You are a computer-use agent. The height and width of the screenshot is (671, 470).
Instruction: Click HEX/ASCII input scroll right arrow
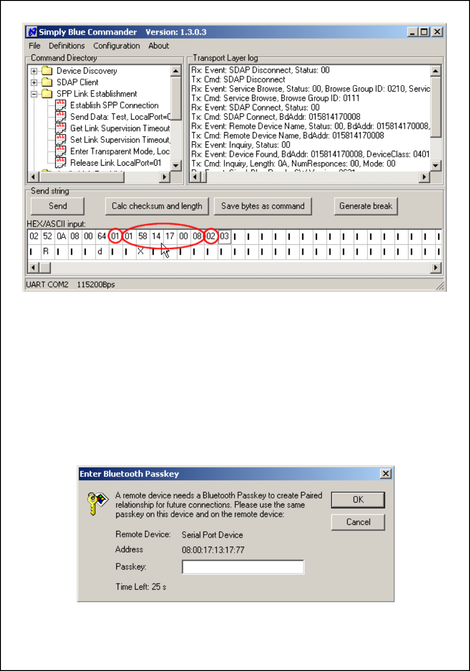click(x=436, y=268)
